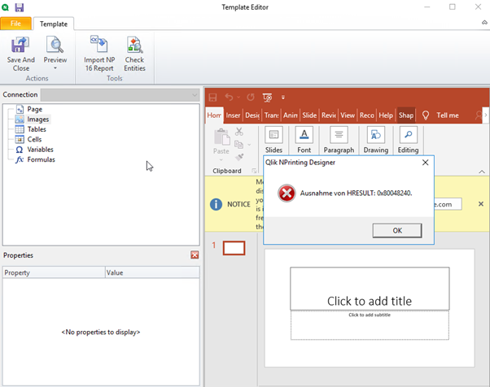
Task: Open the Preview dropdown arrow
Action: tap(55, 68)
